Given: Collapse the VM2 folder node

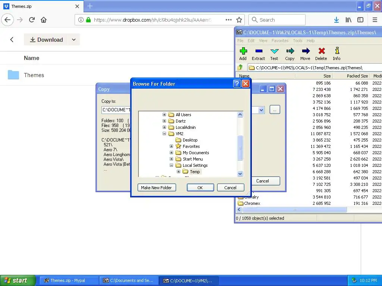Looking at the screenshot, I should tap(164, 134).
